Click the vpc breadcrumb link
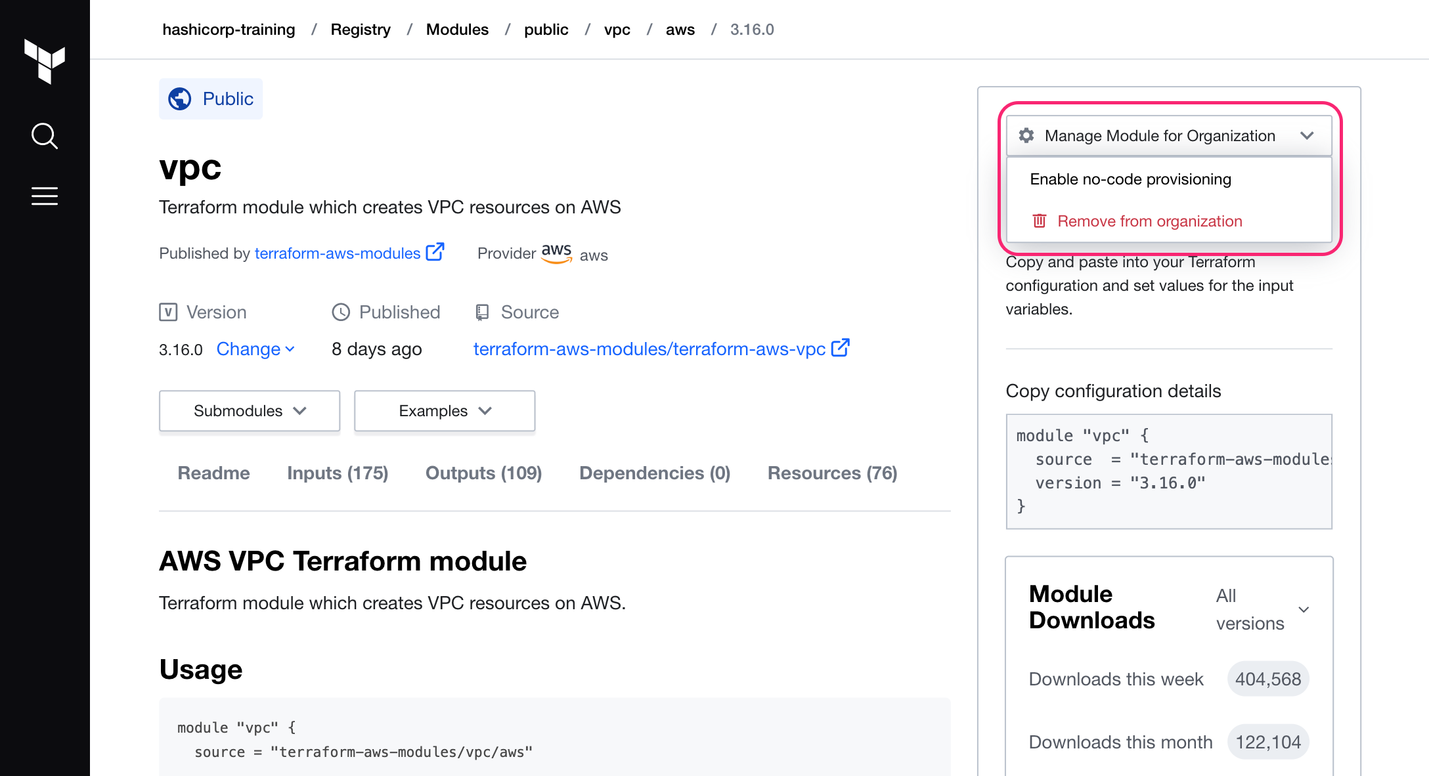This screenshot has width=1429, height=776. 617,30
